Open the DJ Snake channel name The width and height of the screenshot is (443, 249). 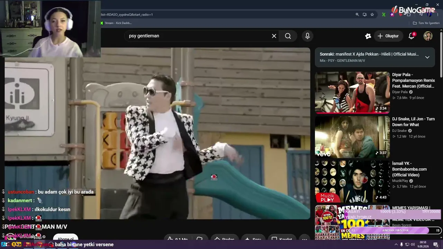[399, 131]
